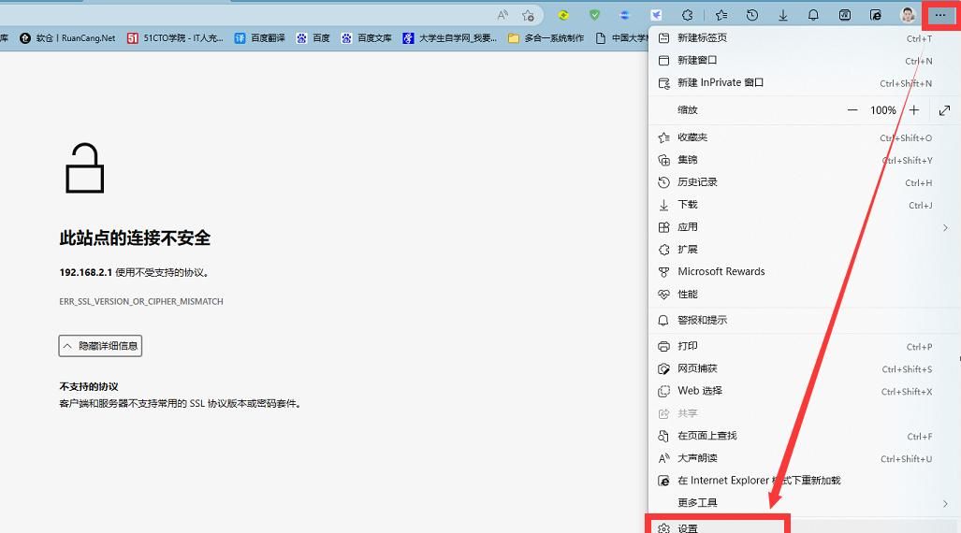Click the 100% zoom level value
Image resolution: width=961 pixels, height=533 pixels.
point(882,110)
